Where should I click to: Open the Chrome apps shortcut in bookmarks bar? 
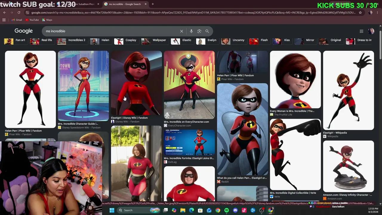(4, 20)
